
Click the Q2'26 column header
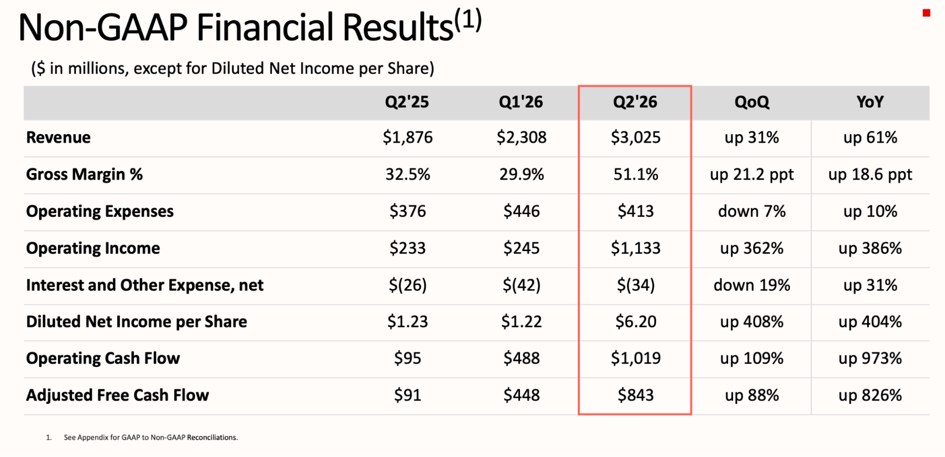tap(635, 102)
